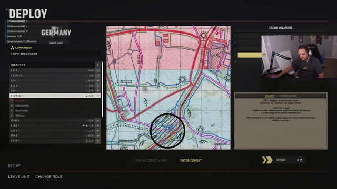This screenshot has height=189, width=337.
Task: Select the ENTER COMBAT step
Action: coord(191,160)
